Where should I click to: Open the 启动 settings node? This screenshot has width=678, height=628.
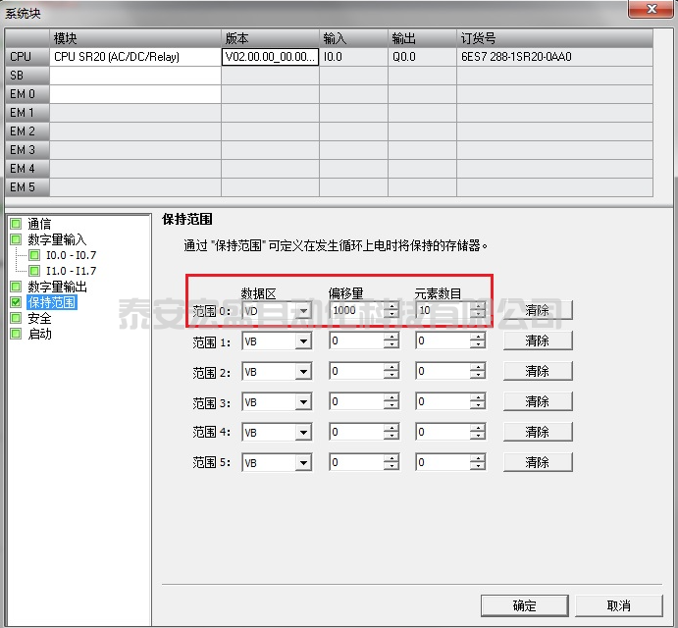point(39,335)
